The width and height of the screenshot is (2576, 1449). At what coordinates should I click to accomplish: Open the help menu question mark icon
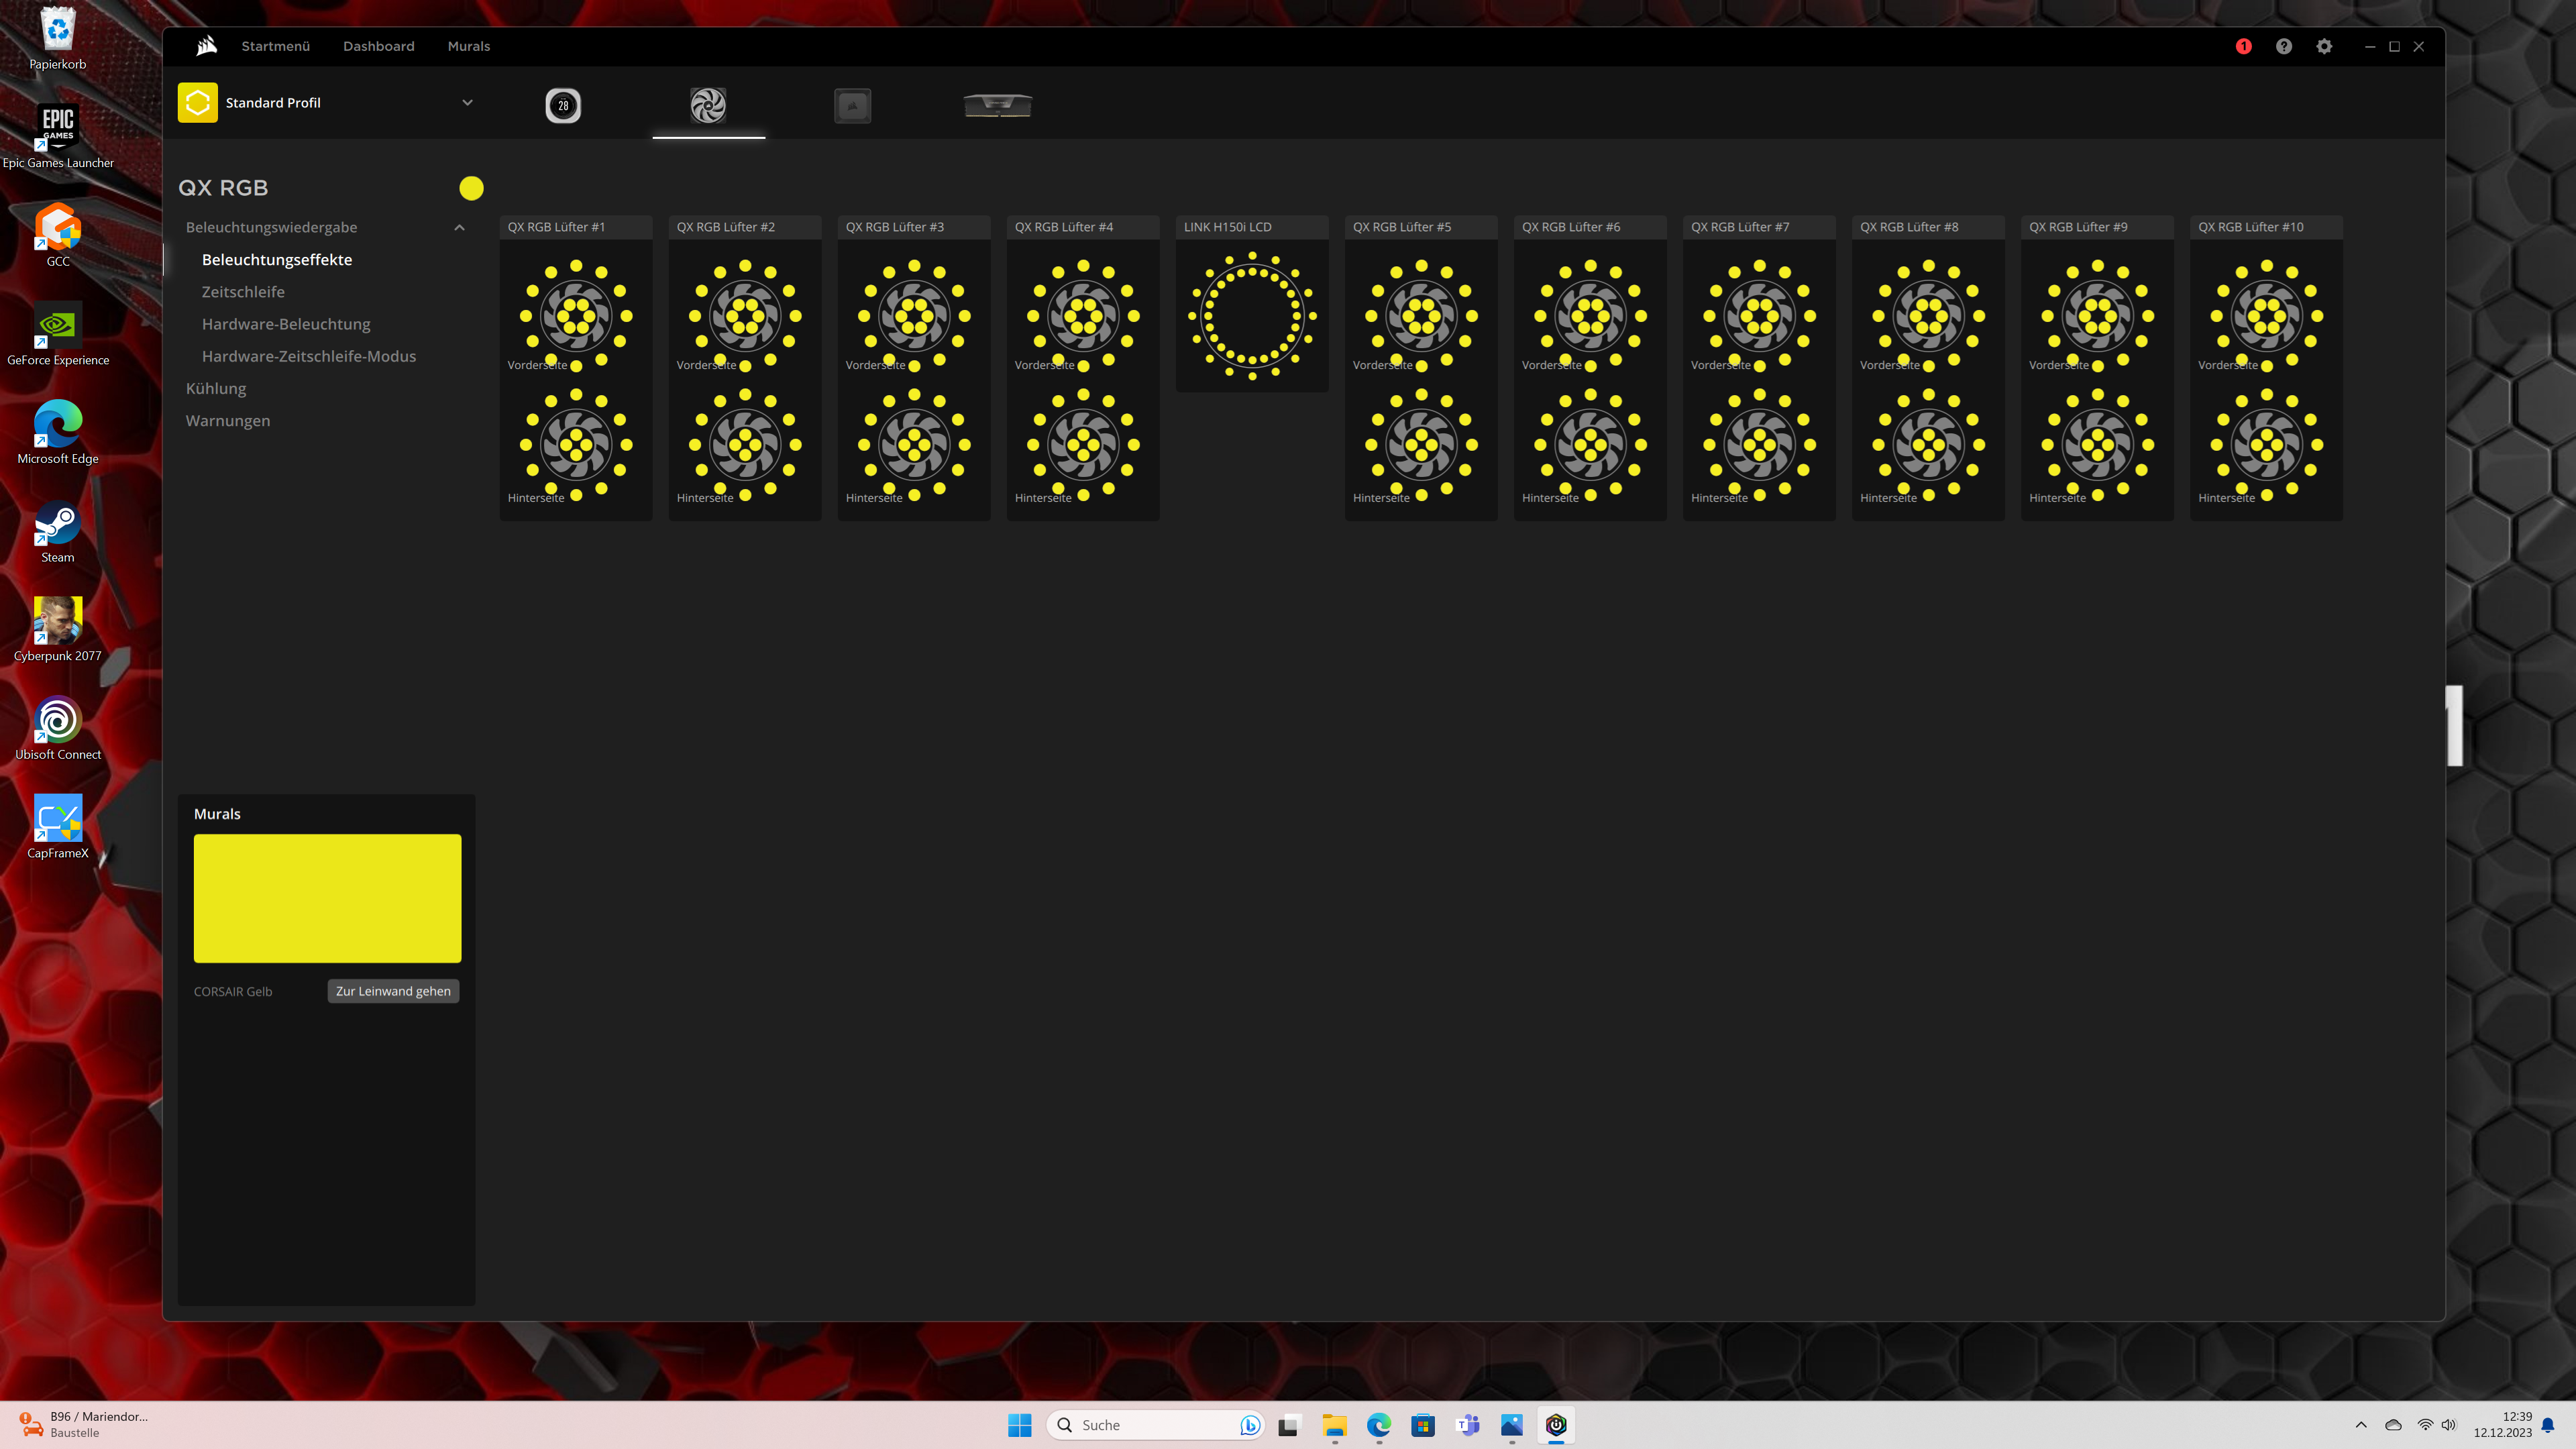(2283, 46)
